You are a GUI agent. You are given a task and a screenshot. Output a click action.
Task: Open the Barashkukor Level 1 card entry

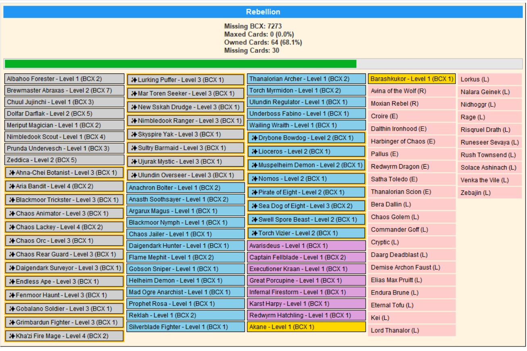coord(412,79)
